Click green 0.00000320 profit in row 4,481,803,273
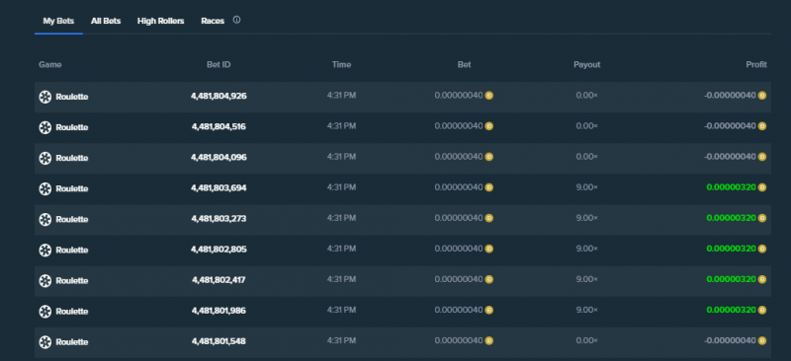The height and width of the screenshot is (361, 791). point(732,218)
